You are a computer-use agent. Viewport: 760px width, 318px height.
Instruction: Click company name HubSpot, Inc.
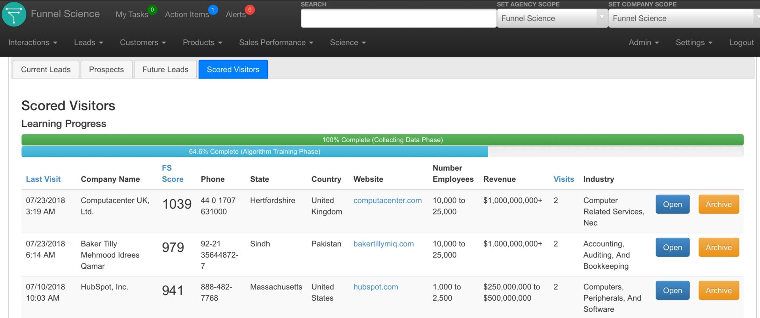click(x=104, y=287)
